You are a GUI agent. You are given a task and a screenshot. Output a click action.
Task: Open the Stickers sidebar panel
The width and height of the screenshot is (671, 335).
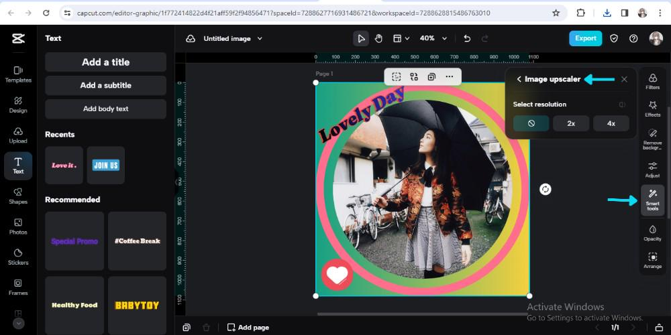tap(18, 257)
